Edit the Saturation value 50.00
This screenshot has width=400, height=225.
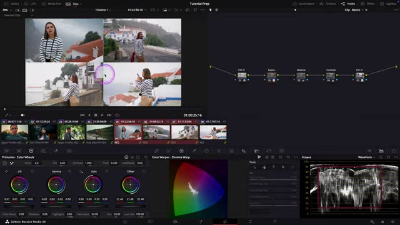click(94, 214)
